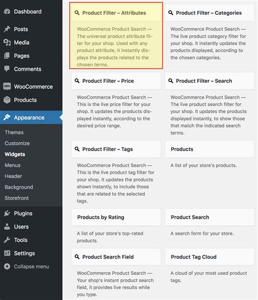Screen dimensions: 258x300
Task: Open Media in the sidebar
Action: pos(31,43)
